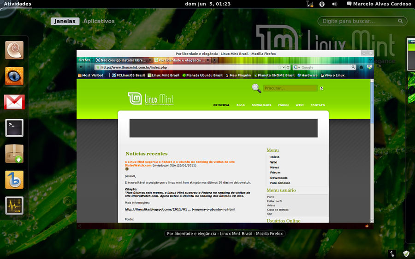Open the linuxlike.blogspot.com link in article
This screenshot has width=415, height=259.
click(x=180, y=209)
